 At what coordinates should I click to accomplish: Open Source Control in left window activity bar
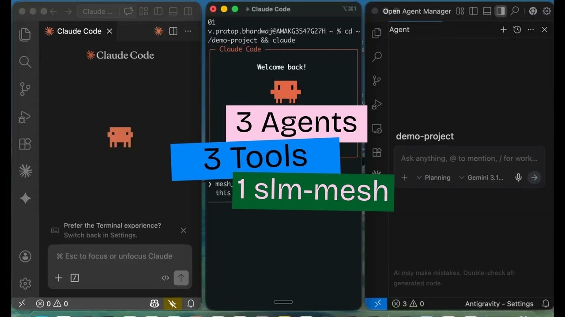(25, 89)
